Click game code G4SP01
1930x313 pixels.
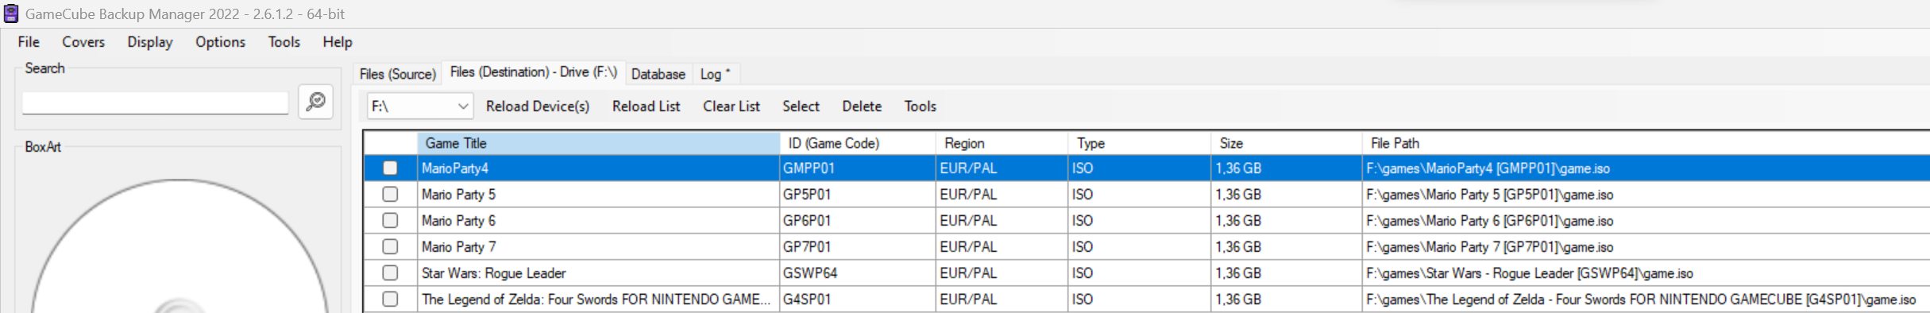(807, 299)
